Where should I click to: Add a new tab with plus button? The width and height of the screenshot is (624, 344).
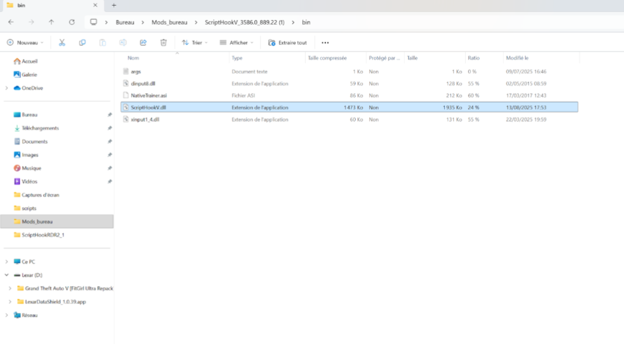[x=114, y=5]
